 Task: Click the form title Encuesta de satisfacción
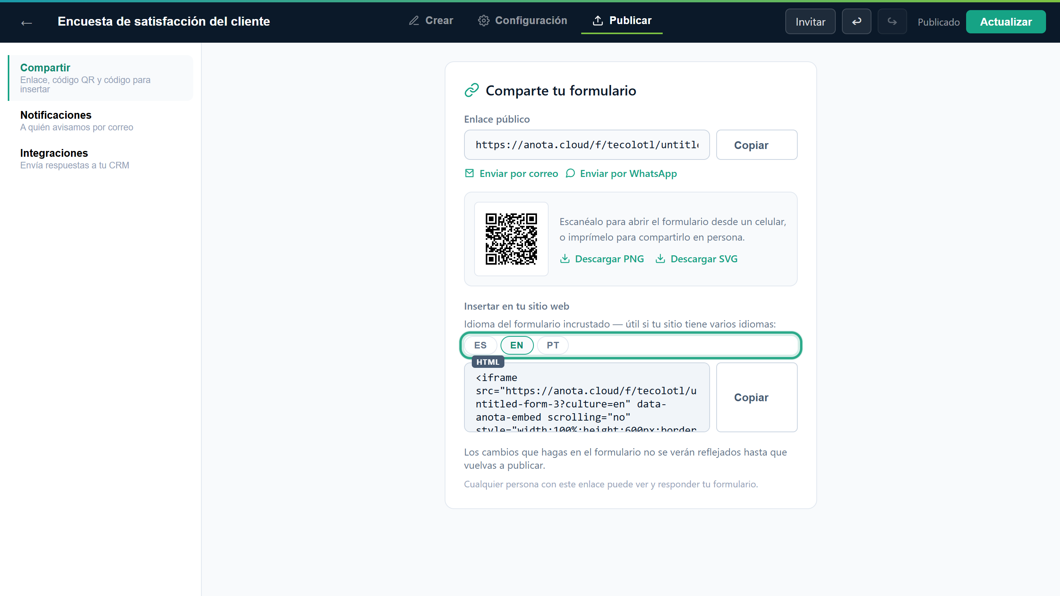(163, 21)
